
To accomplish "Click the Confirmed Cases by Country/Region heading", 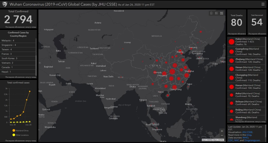I will click(18, 34).
